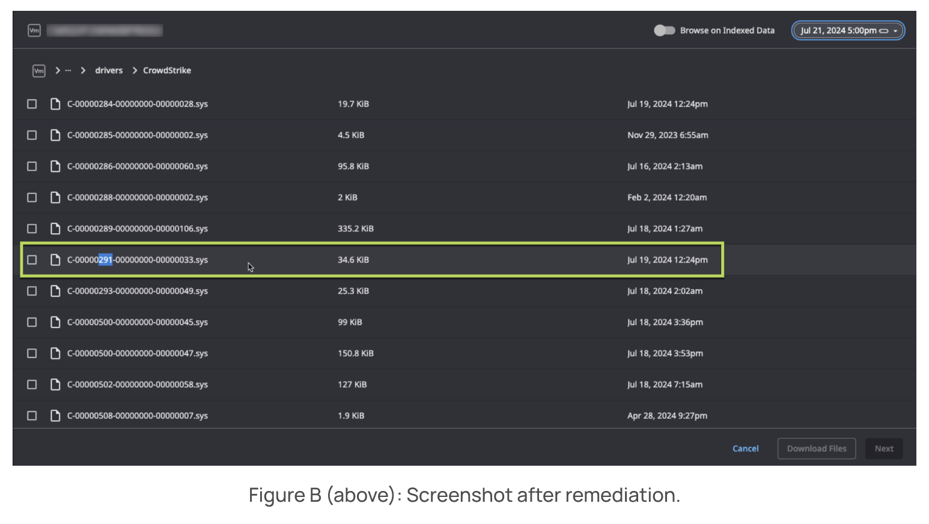Image resolution: width=929 pixels, height=524 pixels.
Task: Tick checkbox for C-00000293-00000000-00000049.sys
Action: click(32, 291)
